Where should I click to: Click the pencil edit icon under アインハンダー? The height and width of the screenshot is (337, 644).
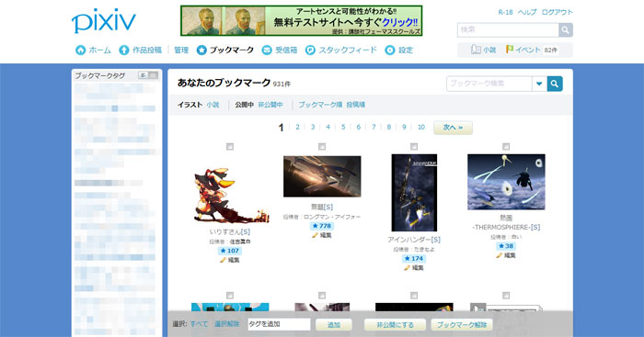[x=407, y=268]
